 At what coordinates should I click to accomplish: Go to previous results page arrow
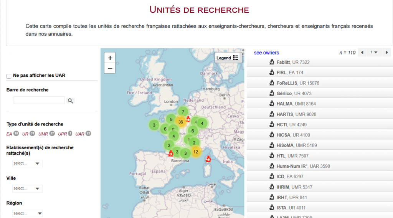(x=362, y=52)
